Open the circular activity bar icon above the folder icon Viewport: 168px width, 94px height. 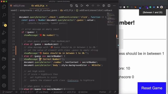tap(4, 50)
